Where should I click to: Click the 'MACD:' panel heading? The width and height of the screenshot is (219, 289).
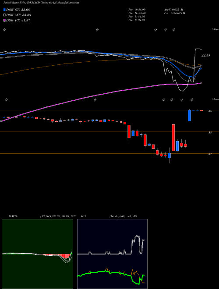pos(13,216)
